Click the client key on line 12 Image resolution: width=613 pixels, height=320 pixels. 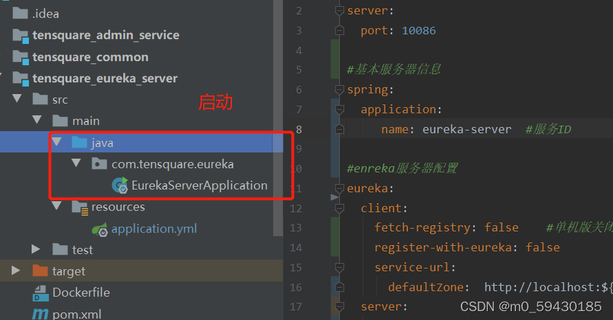[381, 208]
